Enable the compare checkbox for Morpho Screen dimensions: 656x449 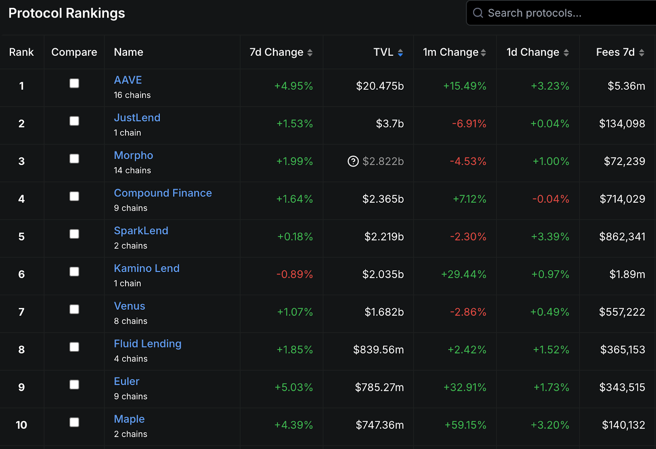74,159
